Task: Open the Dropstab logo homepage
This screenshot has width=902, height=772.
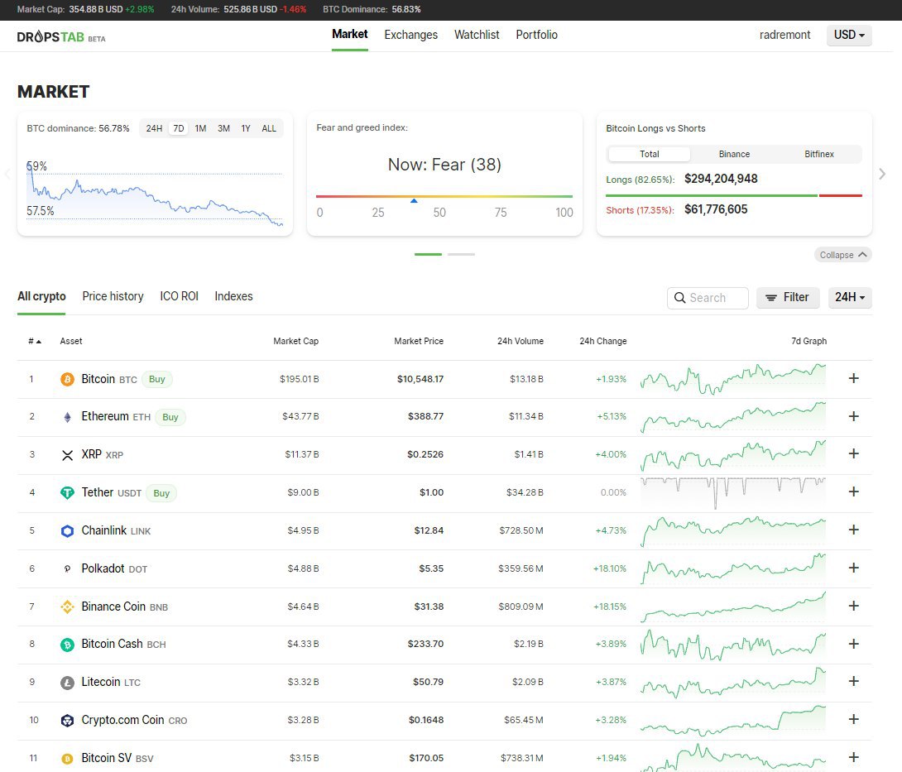Action: [61, 36]
